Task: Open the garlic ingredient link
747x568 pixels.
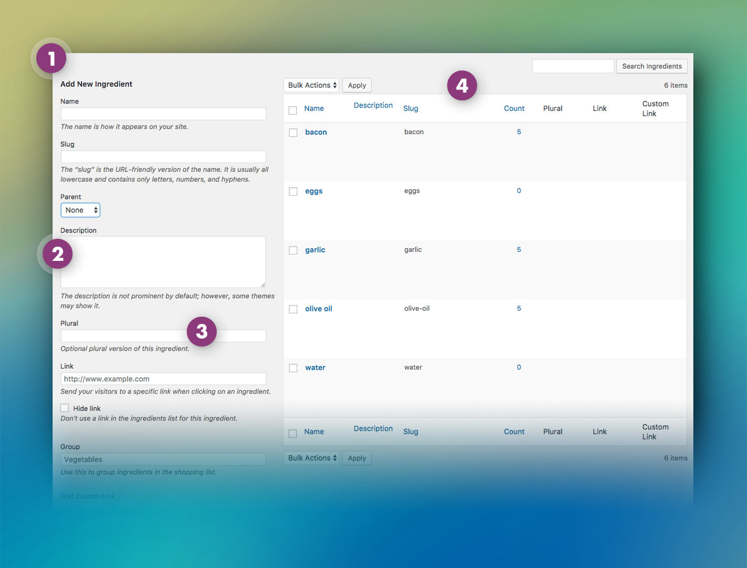Action: pyautogui.click(x=315, y=250)
